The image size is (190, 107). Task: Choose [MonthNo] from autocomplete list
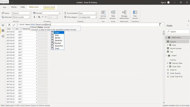(x=58, y=40)
